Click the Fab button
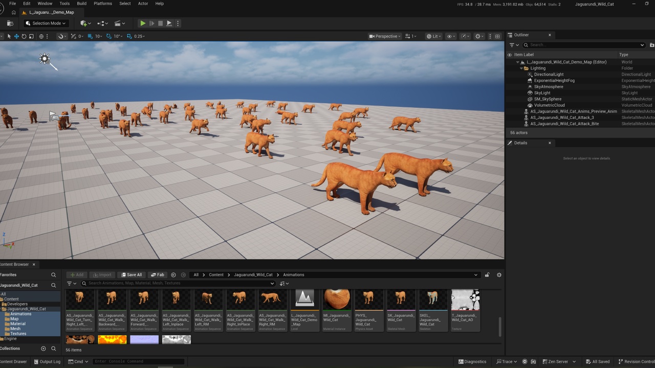655x368 pixels. pyautogui.click(x=158, y=275)
